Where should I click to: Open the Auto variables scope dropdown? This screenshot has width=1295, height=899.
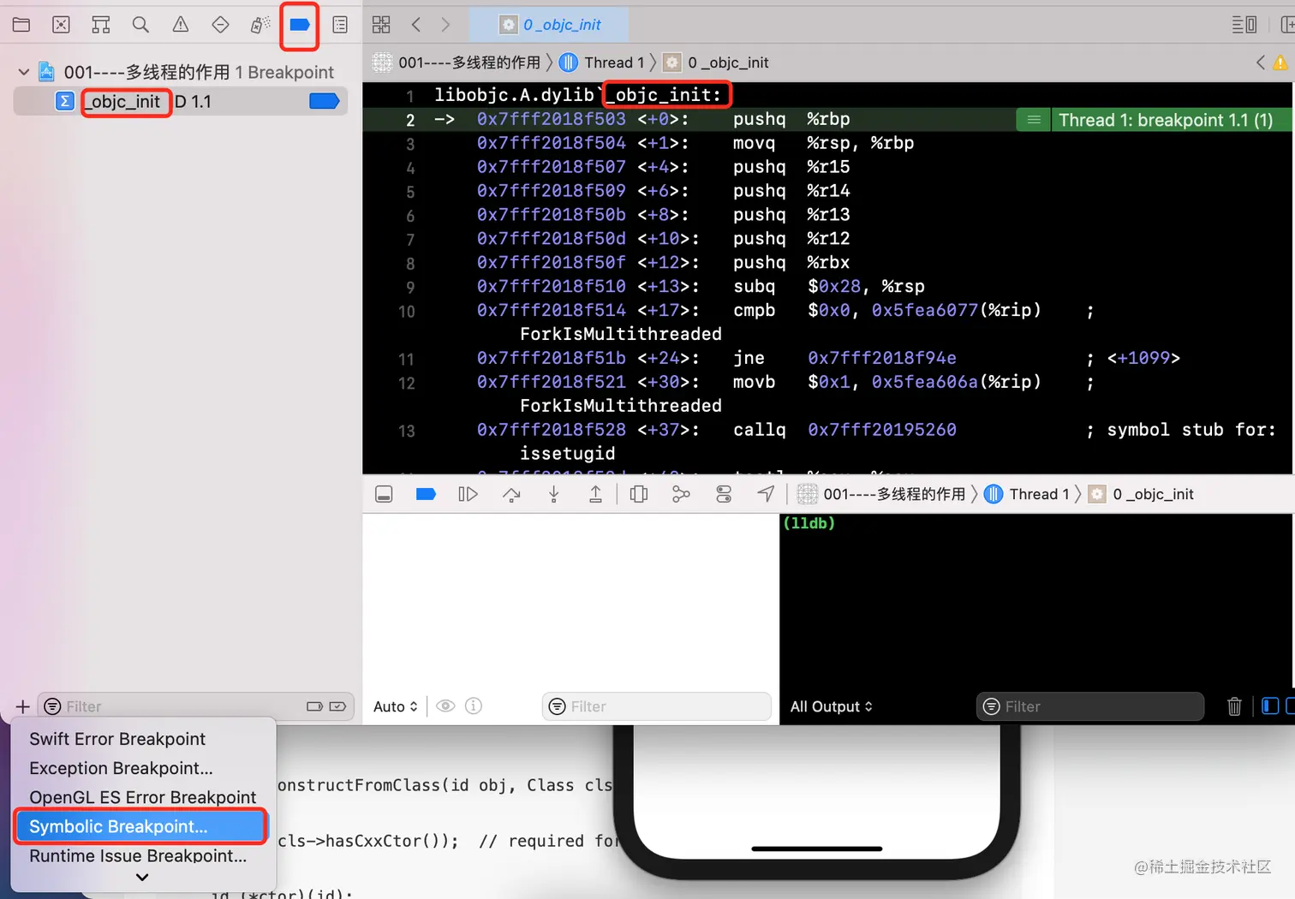[x=396, y=706]
